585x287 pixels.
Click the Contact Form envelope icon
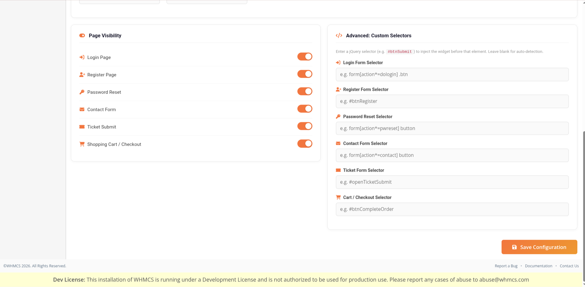[82, 109]
